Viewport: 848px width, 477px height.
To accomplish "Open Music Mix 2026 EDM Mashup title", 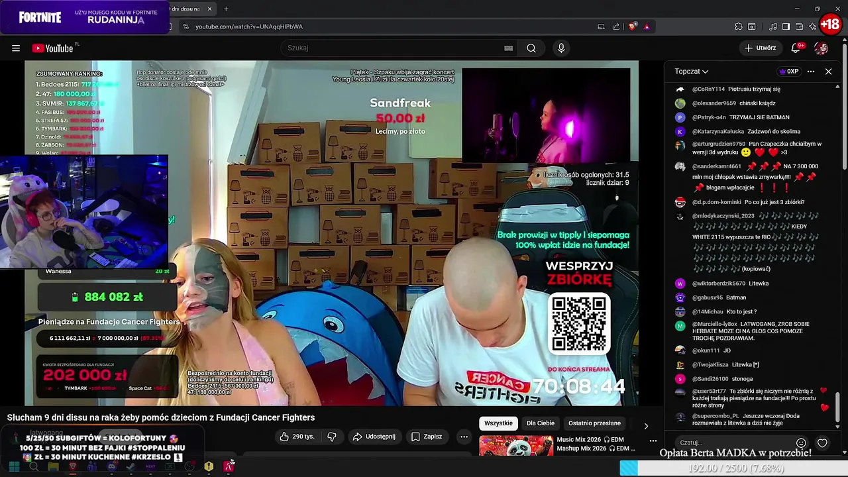I will [596, 444].
